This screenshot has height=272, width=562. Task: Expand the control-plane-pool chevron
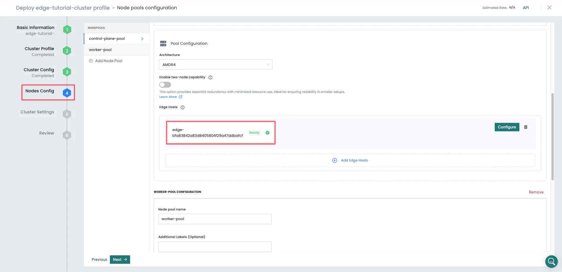tap(142, 38)
